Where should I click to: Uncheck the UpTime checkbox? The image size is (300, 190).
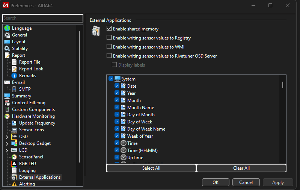point(117,157)
